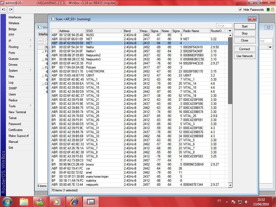
Task: Open column selector dropdown in Scan table
Action: coord(230,31)
